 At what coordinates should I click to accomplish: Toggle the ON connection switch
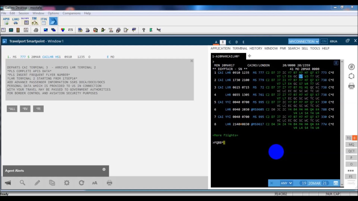[x=324, y=41]
